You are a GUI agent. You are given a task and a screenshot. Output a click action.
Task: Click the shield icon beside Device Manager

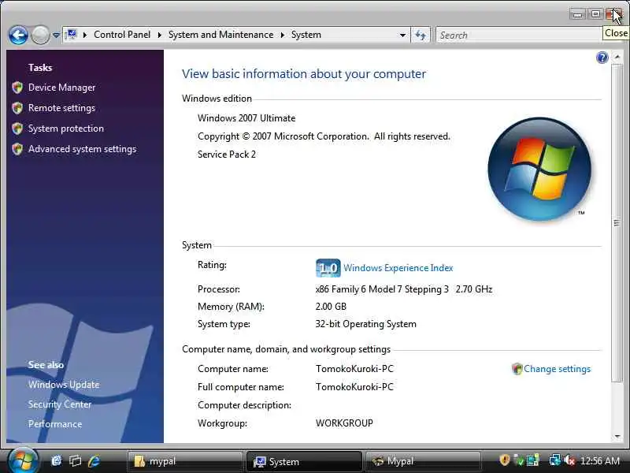[x=17, y=88]
